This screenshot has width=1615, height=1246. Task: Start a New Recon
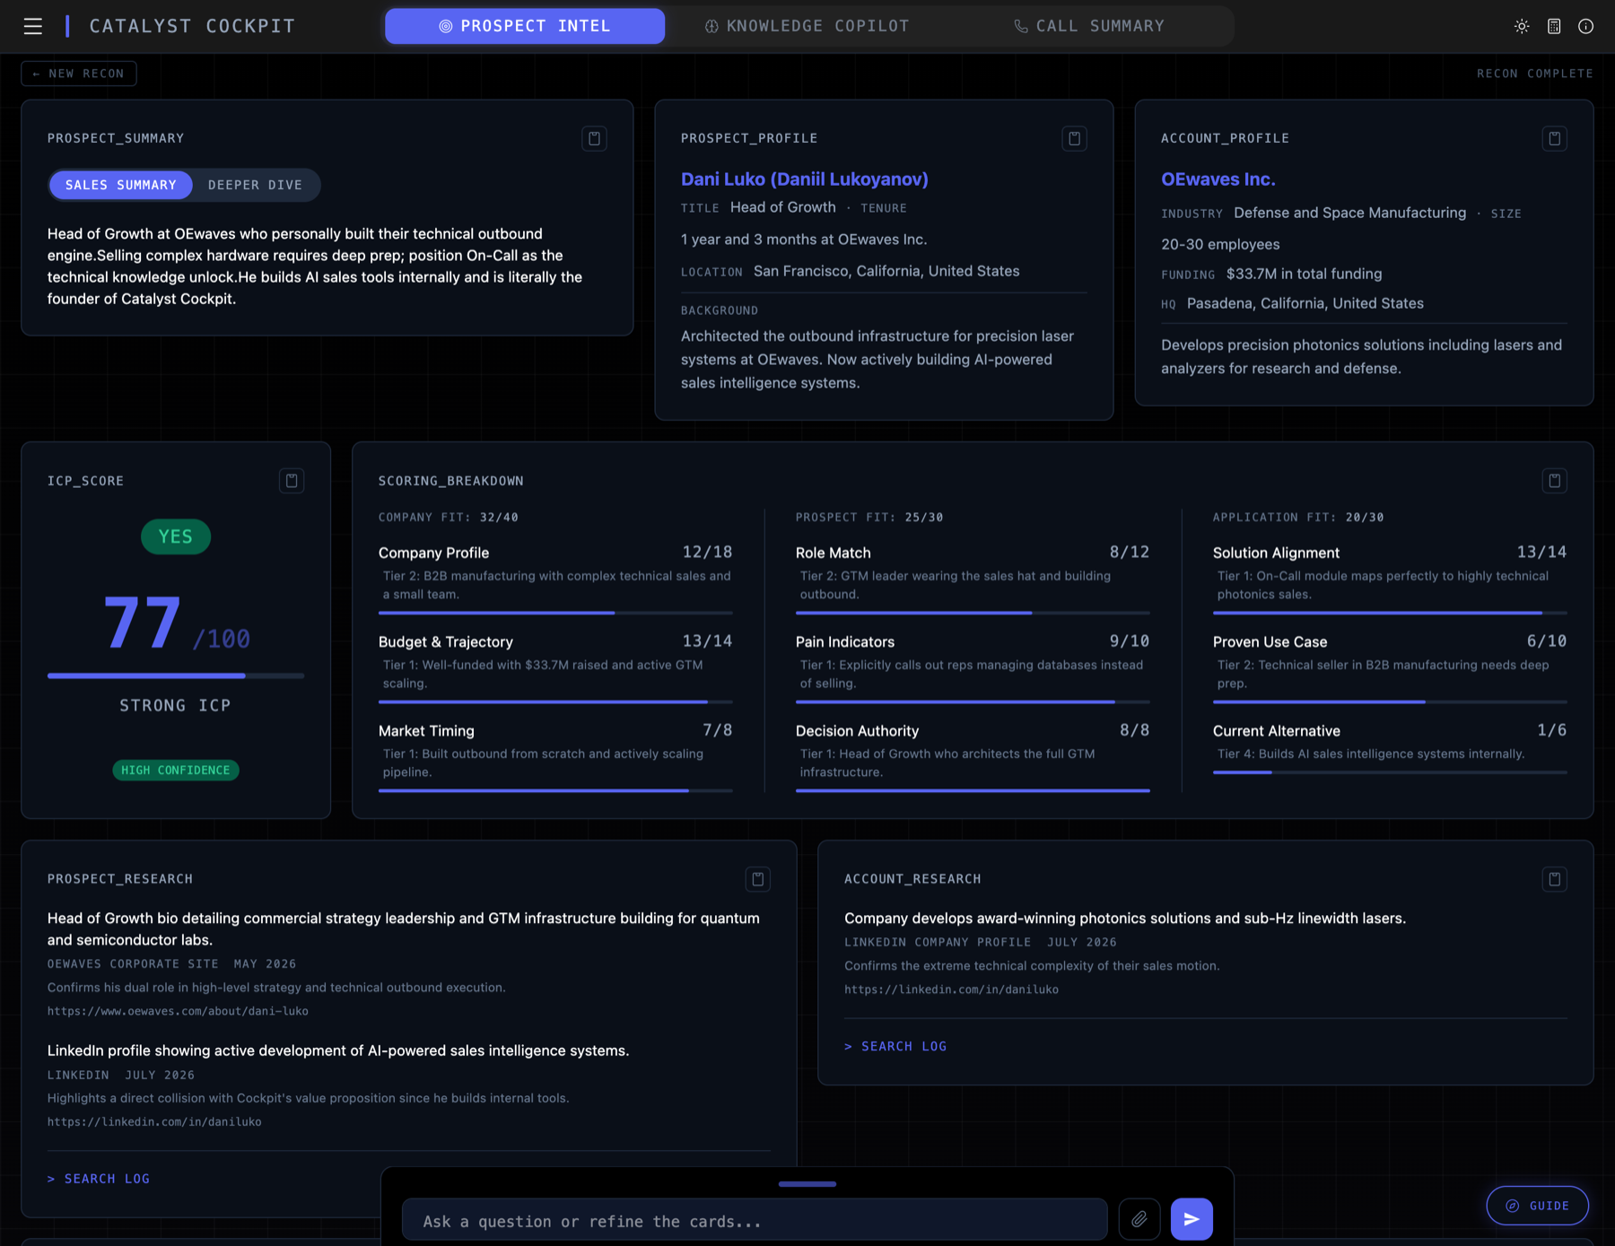(79, 74)
